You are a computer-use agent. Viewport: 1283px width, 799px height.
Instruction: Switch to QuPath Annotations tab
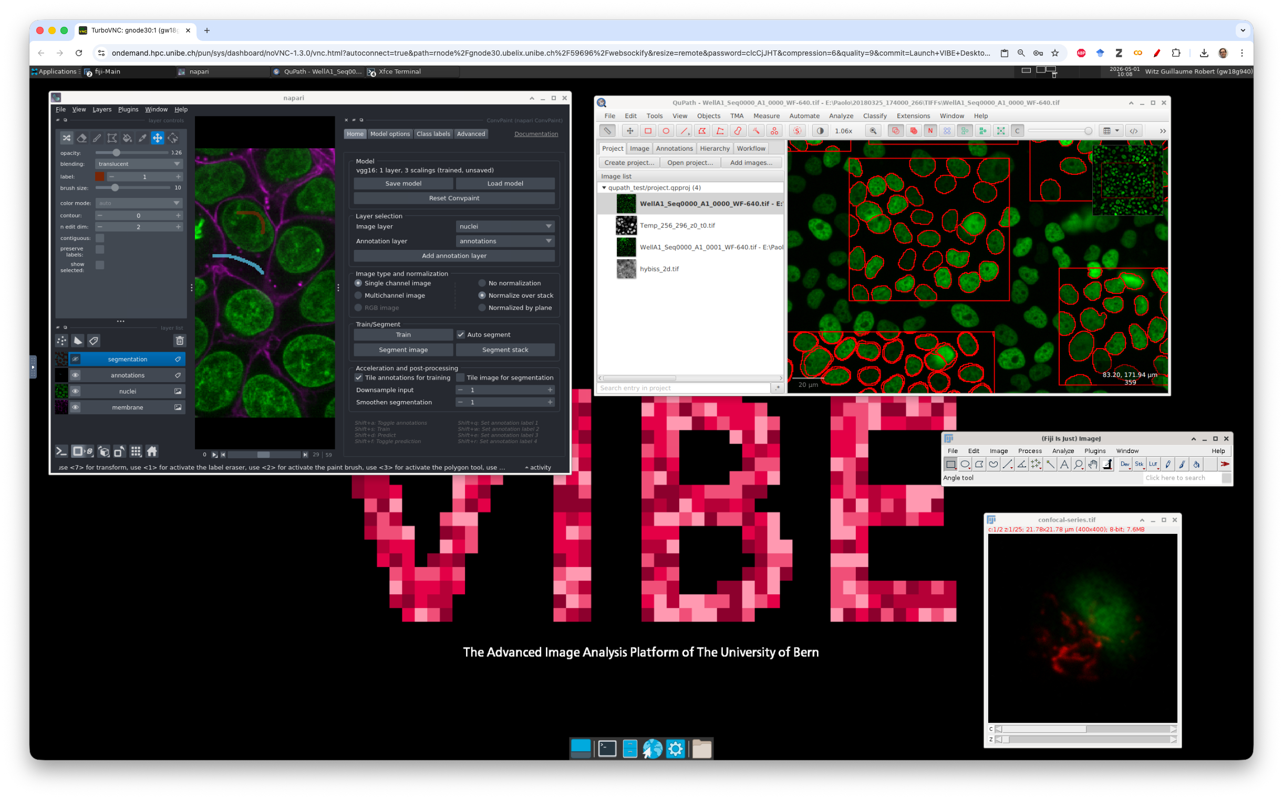tap(674, 149)
